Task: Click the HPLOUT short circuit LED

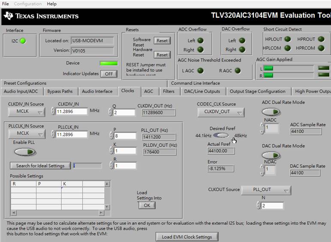Action: [288, 39]
